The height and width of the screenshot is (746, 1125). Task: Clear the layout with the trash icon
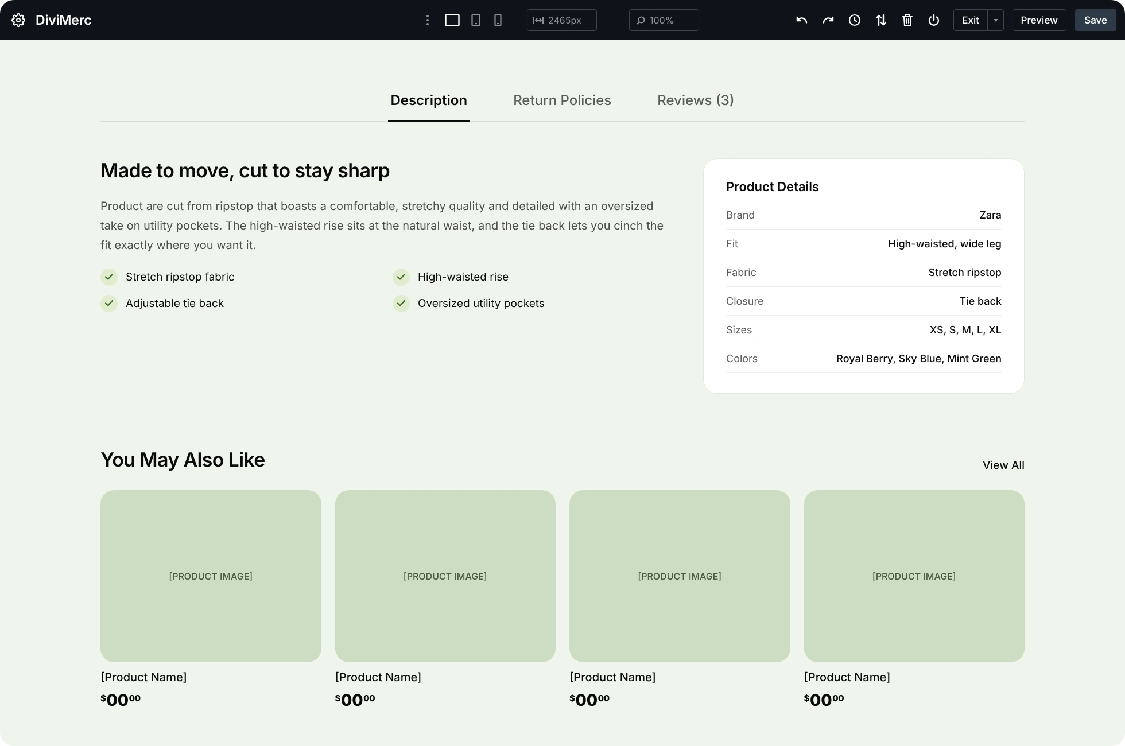pos(907,20)
